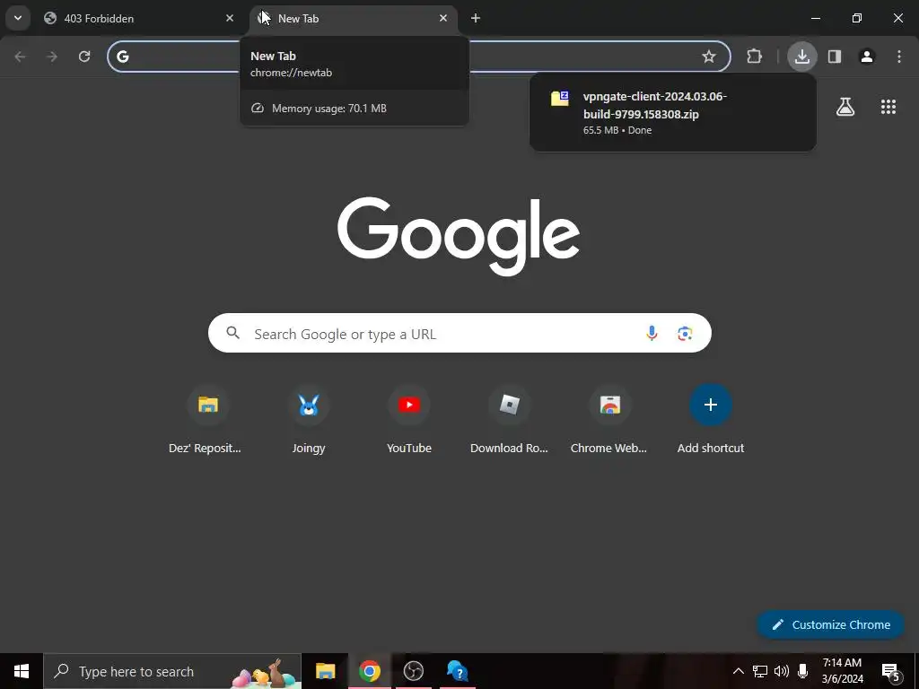Click the magnifier icon in search box

pyautogui.click(x=232, y=334)
